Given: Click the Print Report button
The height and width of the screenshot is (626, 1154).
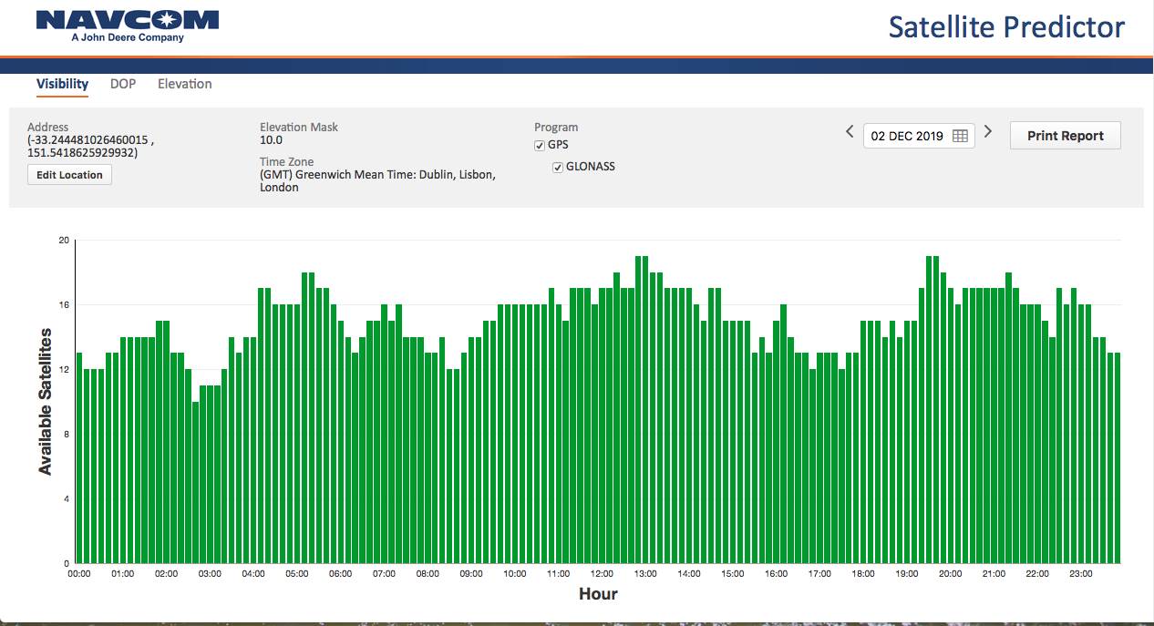Looking at the screenshot, I should (1065, 136).
